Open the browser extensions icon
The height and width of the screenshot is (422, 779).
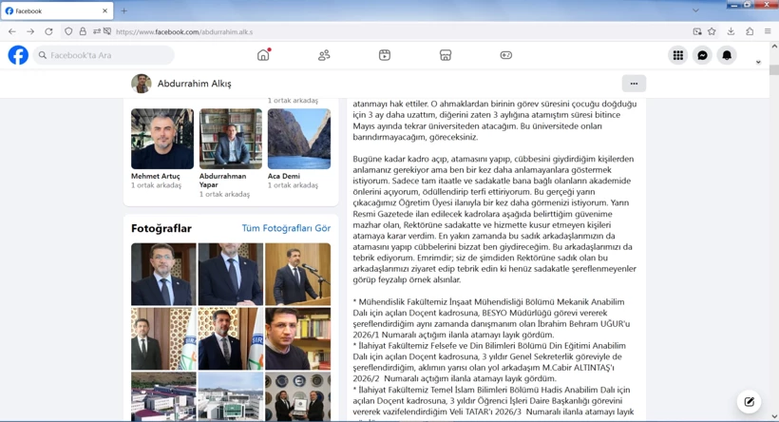pyautogui.click(x=750, y=31)
